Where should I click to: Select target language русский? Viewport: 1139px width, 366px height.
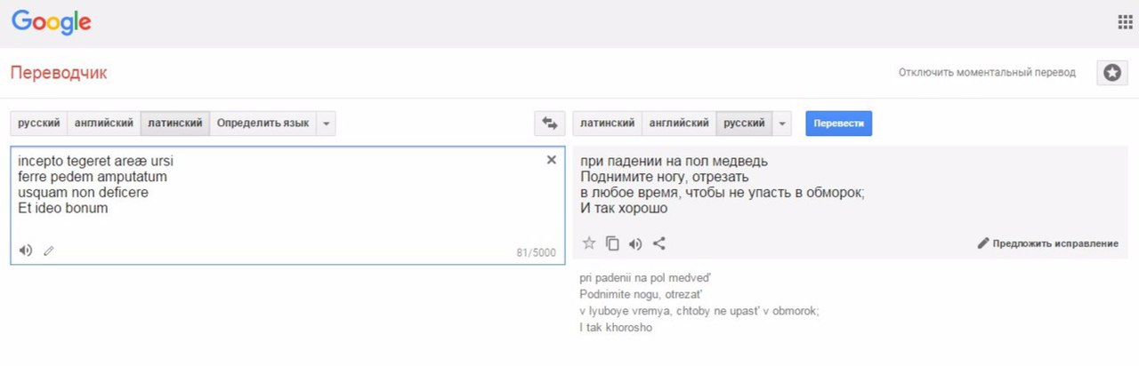[x=744, y=123]
